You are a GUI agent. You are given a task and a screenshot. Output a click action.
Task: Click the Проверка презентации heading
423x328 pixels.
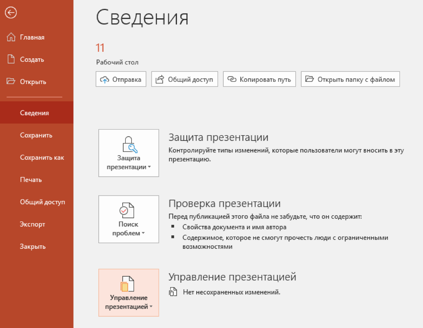225,204
